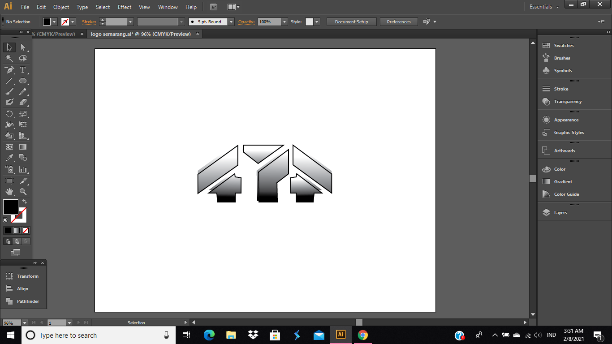The image size is (612, 344).
Task: Open Document Setup
Action: tap(351, 21)
